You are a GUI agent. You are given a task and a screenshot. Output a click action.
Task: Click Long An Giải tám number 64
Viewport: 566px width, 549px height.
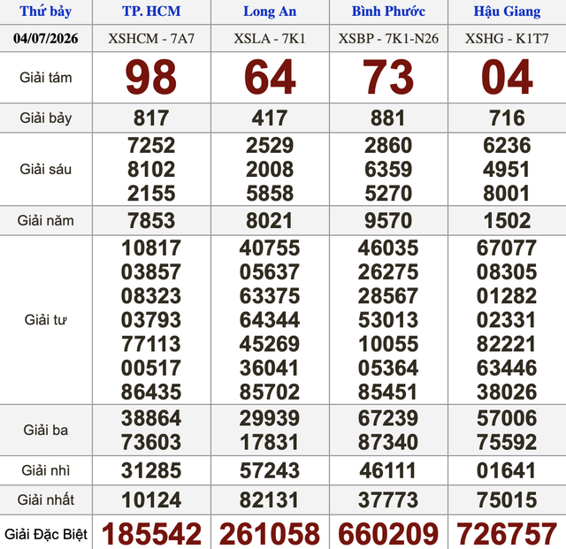click(270, 77)
